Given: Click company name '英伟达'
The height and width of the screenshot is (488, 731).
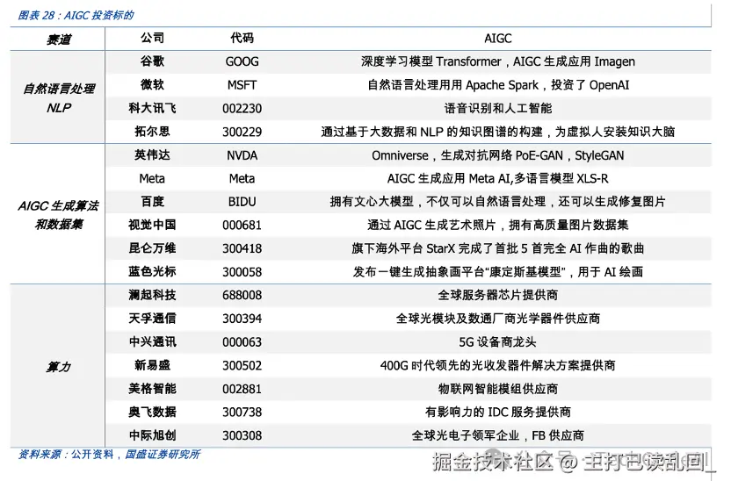Looking at the screenshot, I should (x=153, y=154).
